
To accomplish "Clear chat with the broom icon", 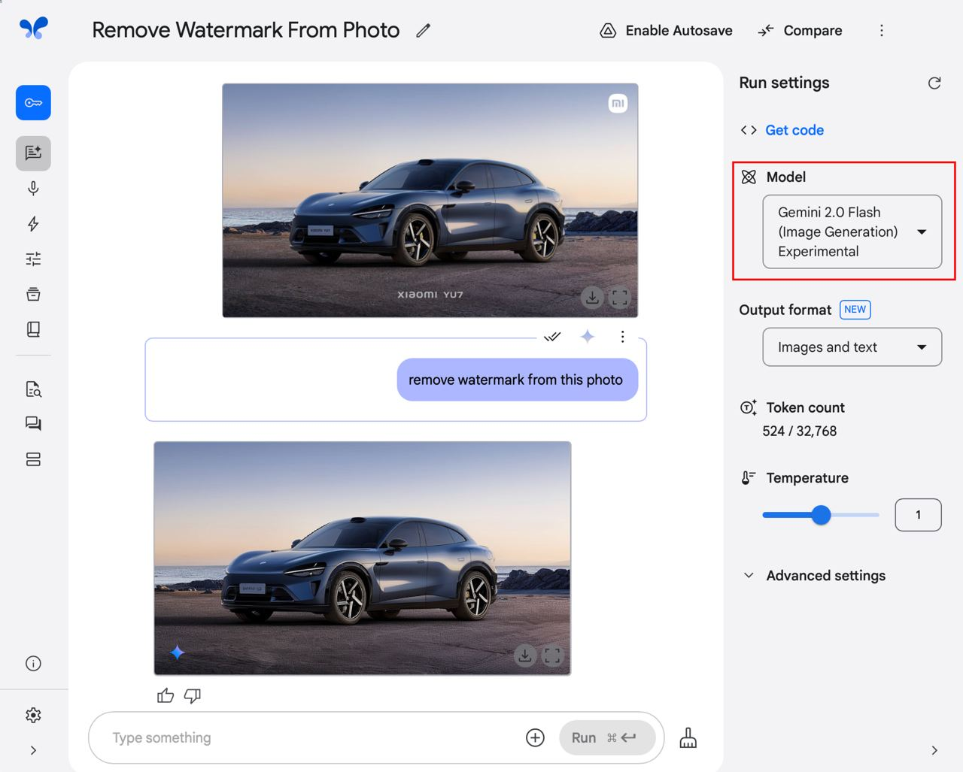I will click(688, 738).
